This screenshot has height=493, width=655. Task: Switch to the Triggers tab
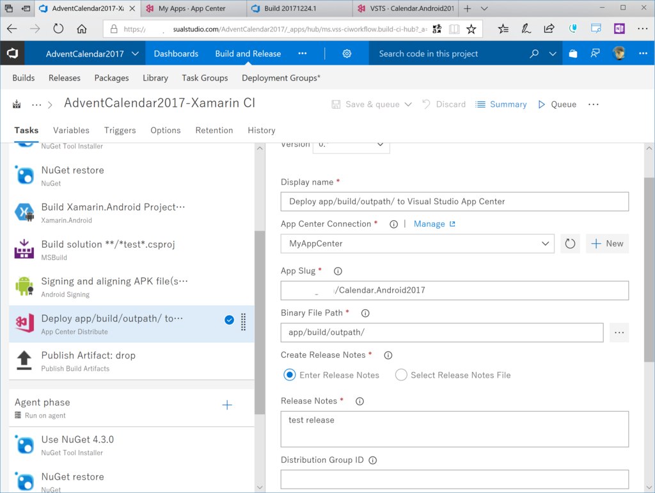pyautogui.click(x=120, y=131)
